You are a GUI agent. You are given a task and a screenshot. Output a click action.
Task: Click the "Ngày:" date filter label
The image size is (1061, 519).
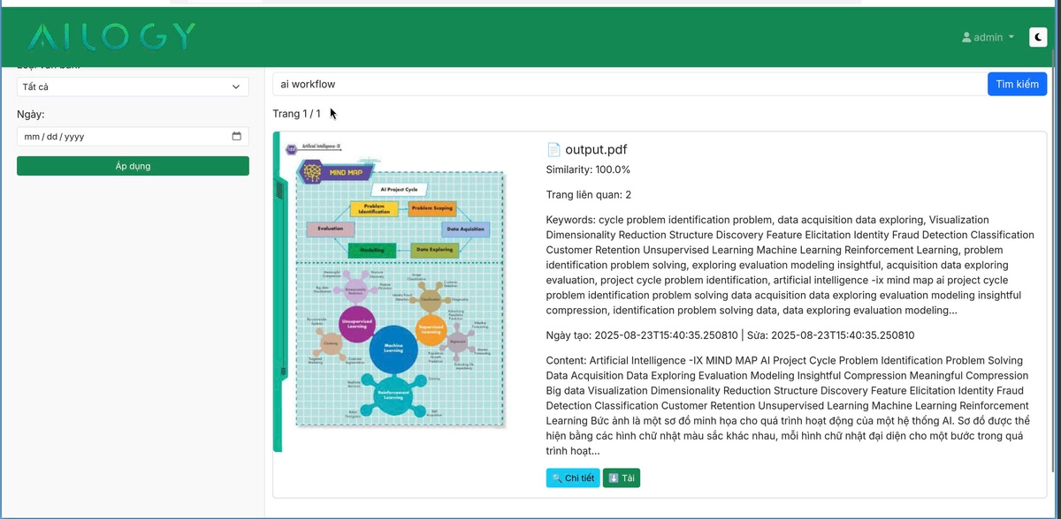pos(31,114)
